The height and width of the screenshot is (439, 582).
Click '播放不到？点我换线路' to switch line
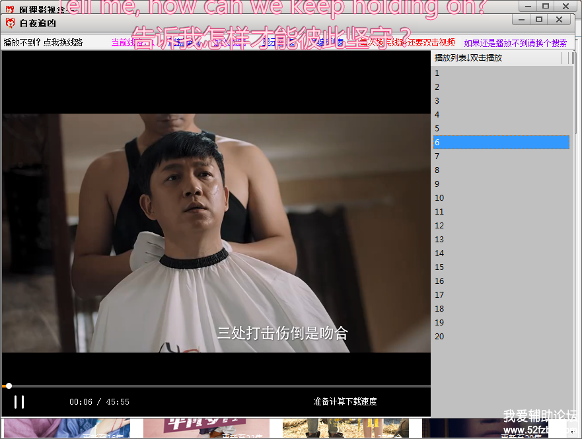44,42
